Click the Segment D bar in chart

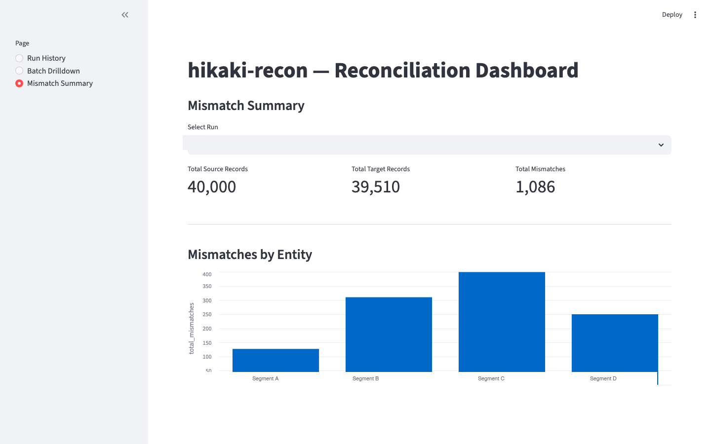615,343
